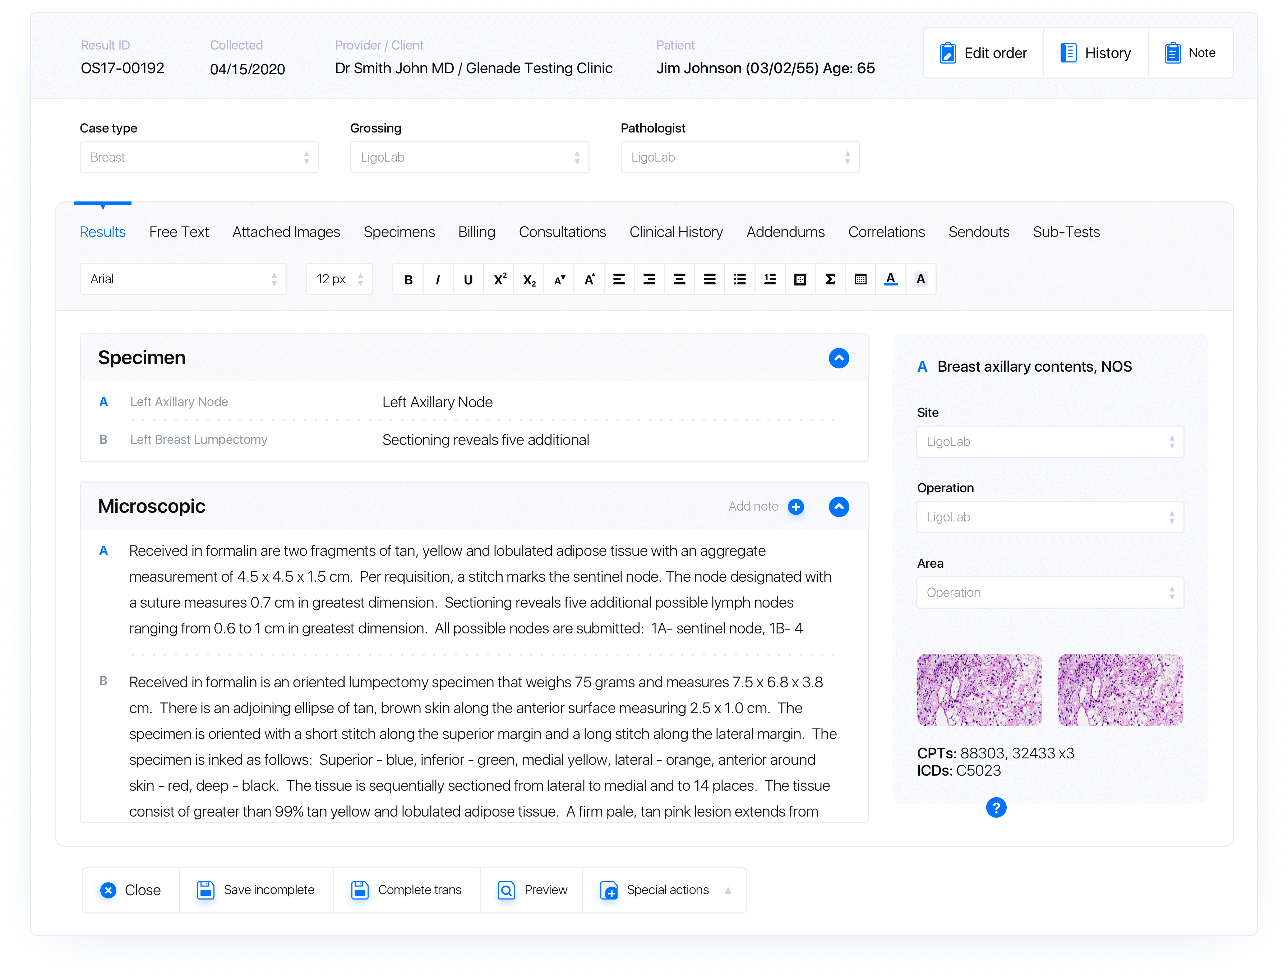
Task: Open the Sendouts tab
Action: (x=979, y=232)
